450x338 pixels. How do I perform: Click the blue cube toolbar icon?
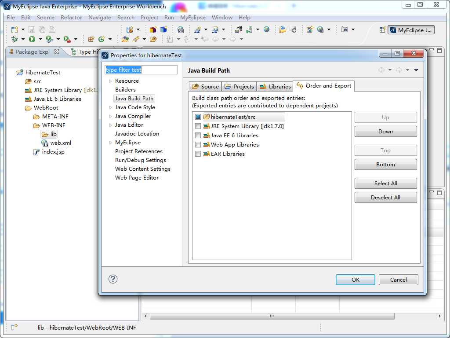coord(163,29)
